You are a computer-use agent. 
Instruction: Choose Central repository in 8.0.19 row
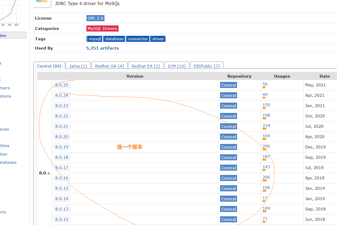(229, 147)
